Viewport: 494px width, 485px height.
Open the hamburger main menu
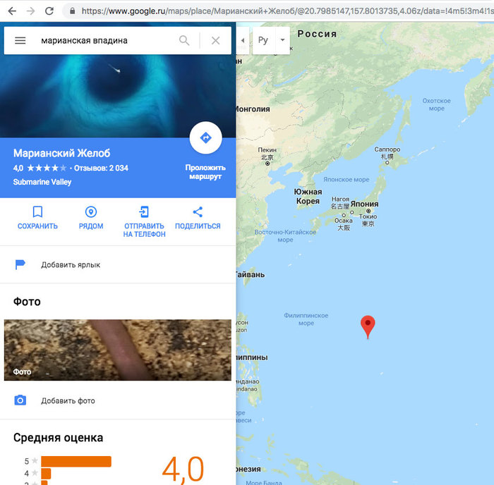20,41
